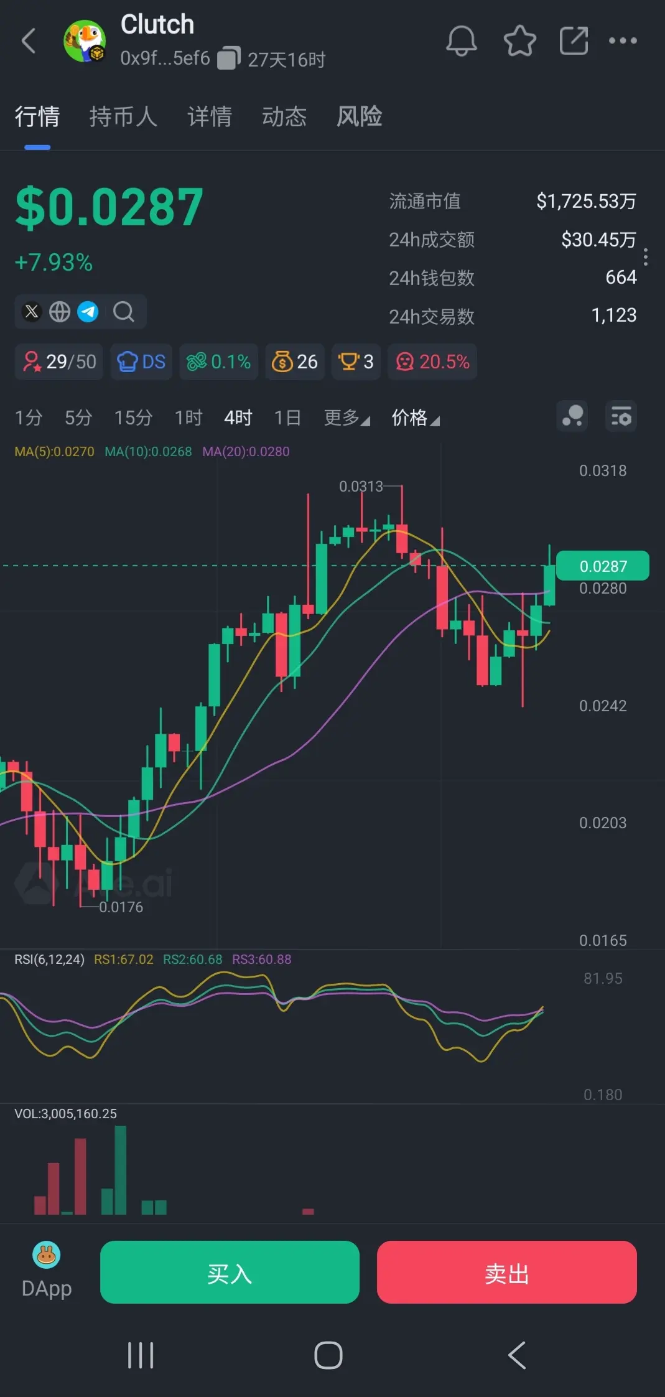Tap 27天16时 token age
The height and width of the screenshot is (1397, 665).
tap(286, 59)
